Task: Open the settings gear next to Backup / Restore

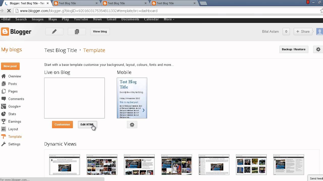Action: [x=318, y=49]
